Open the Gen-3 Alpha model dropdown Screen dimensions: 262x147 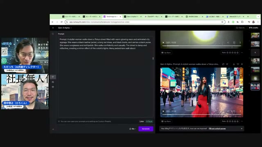coord(65,28)
